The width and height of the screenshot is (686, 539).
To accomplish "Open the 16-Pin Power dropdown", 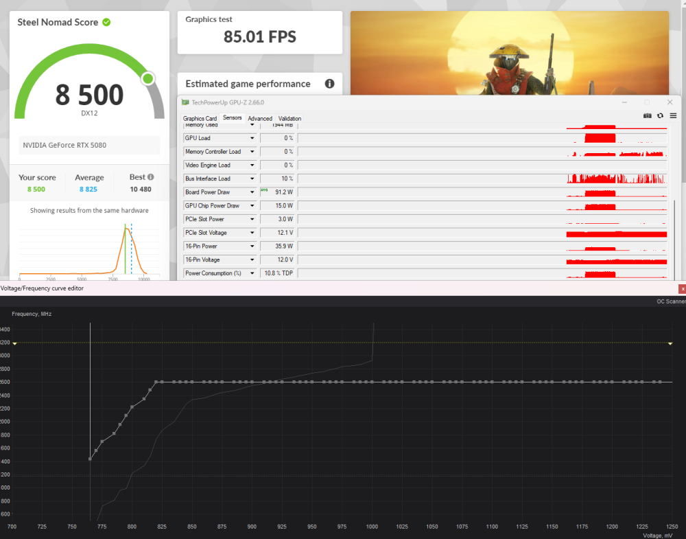I will click(x=252, y=246).
